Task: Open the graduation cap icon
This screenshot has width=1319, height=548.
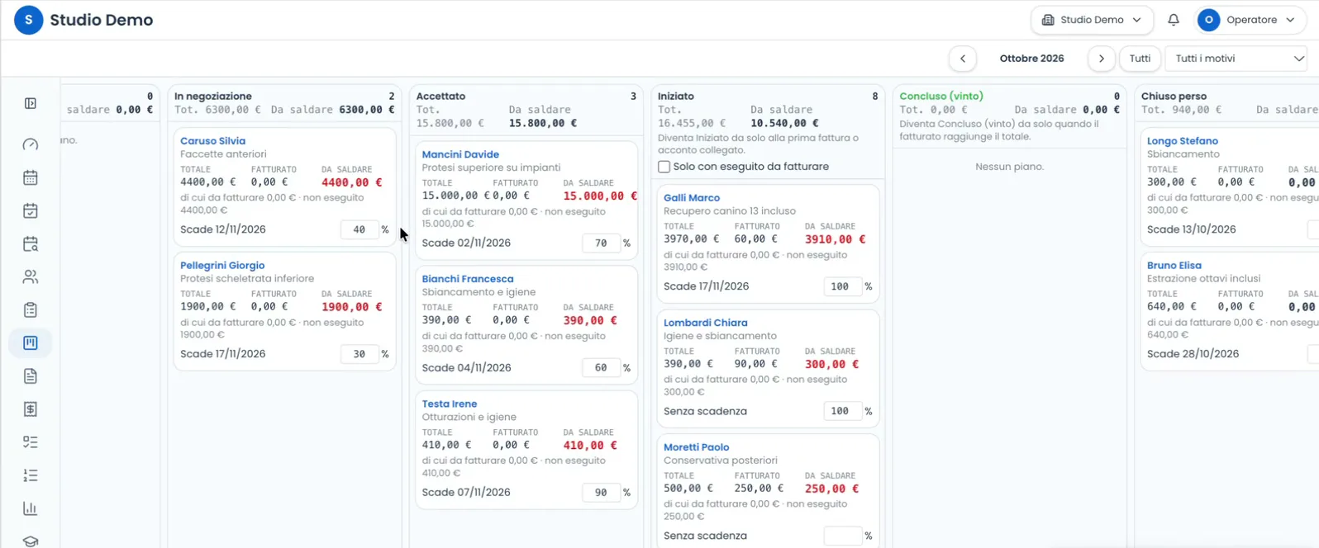Action: click(31, 541)
